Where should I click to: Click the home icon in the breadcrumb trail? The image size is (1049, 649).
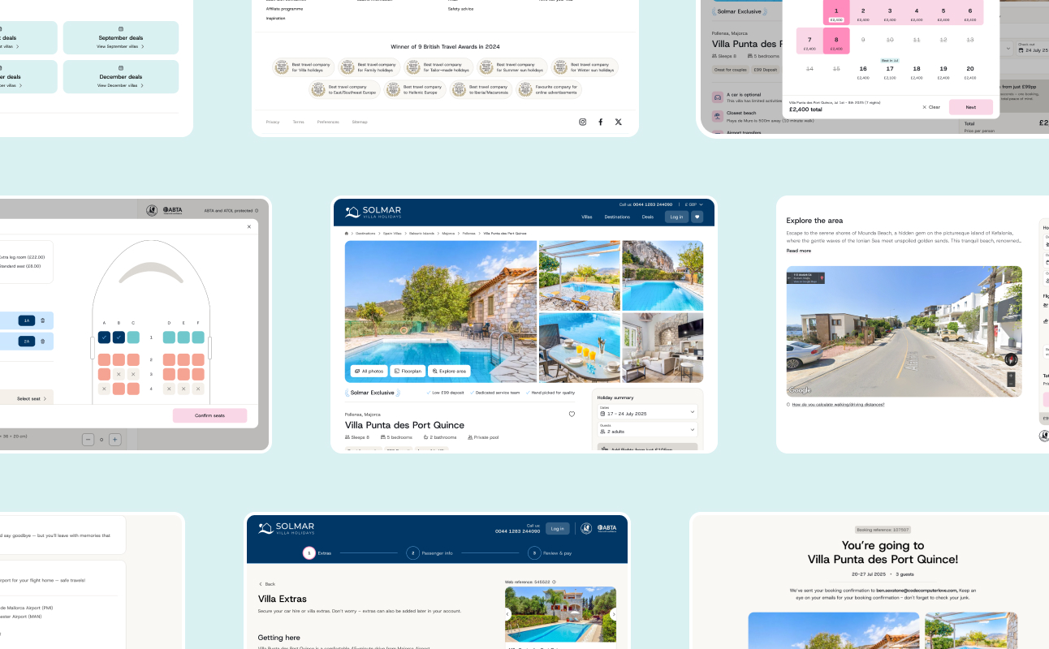[347, 233]
